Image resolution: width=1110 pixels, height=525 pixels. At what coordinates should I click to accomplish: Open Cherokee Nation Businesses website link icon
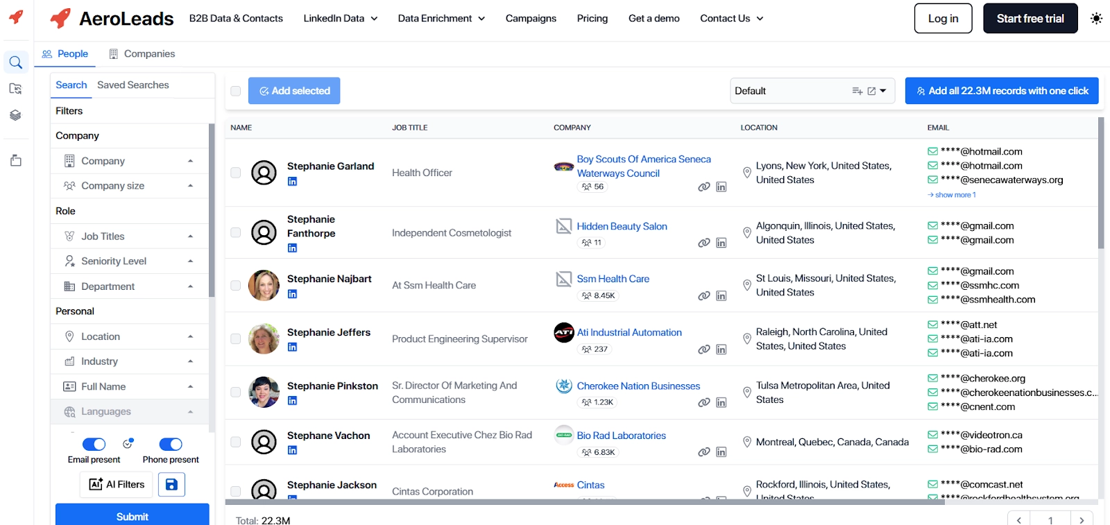pos(704,403)
